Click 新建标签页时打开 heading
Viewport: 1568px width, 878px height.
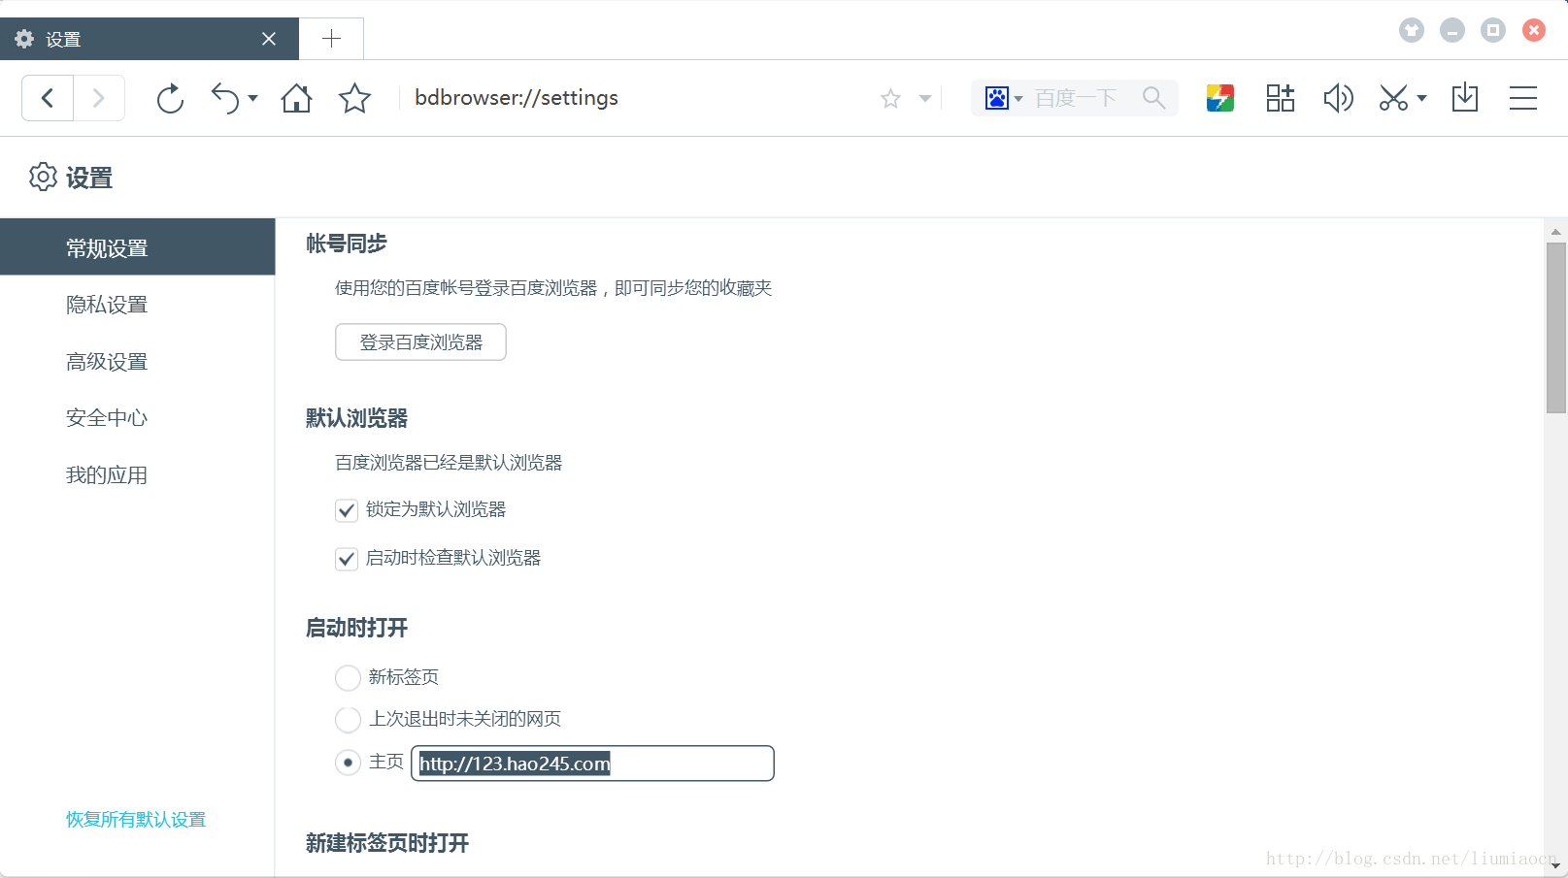pos(387,843)
